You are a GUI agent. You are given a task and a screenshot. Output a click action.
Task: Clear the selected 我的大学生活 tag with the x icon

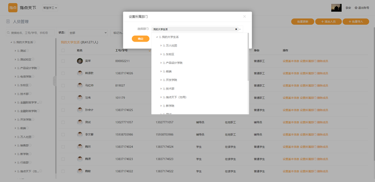tap(236, 29)
